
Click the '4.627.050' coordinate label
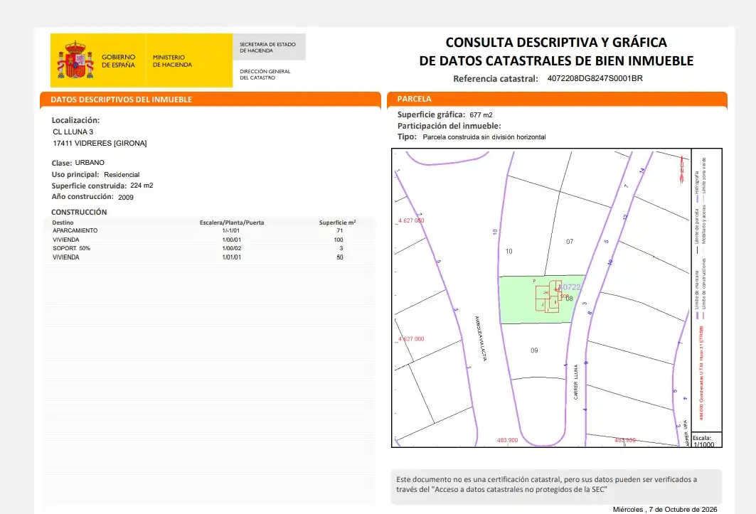pyautogui.click(x=411, y=220)
